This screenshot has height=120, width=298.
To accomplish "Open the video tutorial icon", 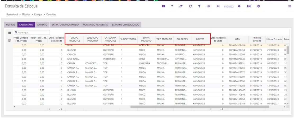I will pos(164,6).
